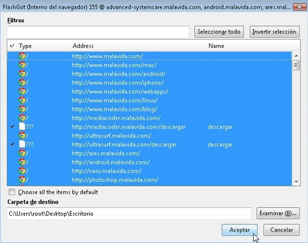The height and width of the screenshot is (243, 308).
Task: Confirm with the Aceptar button
Action: [240, 230]
